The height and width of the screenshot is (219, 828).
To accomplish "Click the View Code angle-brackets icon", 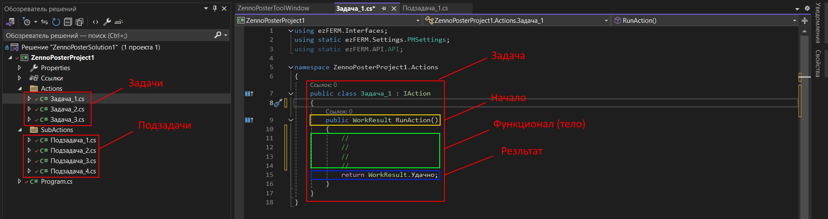I will click(x=95, y=22).
